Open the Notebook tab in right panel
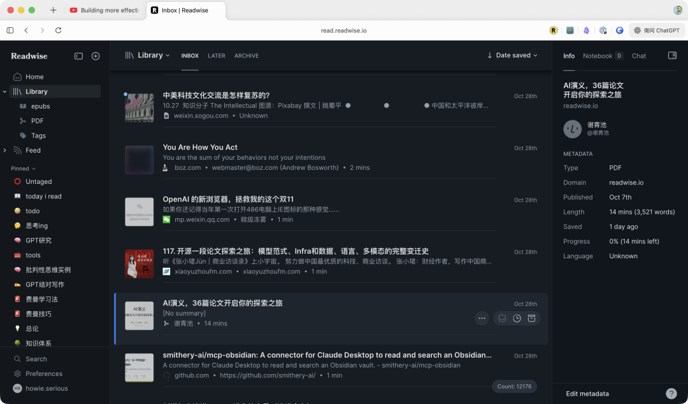Image resolution: width=688 pixels, height=404 pixels. tap(603, 55)
